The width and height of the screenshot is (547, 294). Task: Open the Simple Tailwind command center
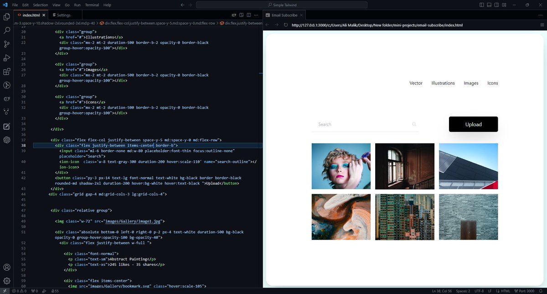pos(282,5)
